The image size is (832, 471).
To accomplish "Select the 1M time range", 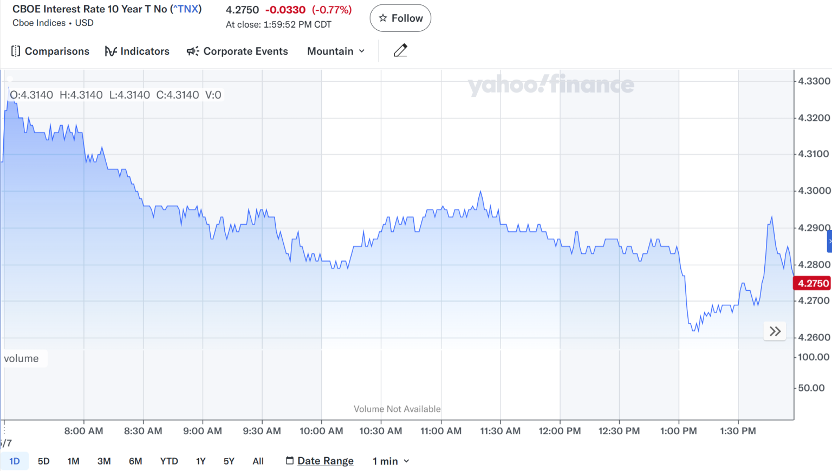I will pyautogui.click(x=73, y=461).
